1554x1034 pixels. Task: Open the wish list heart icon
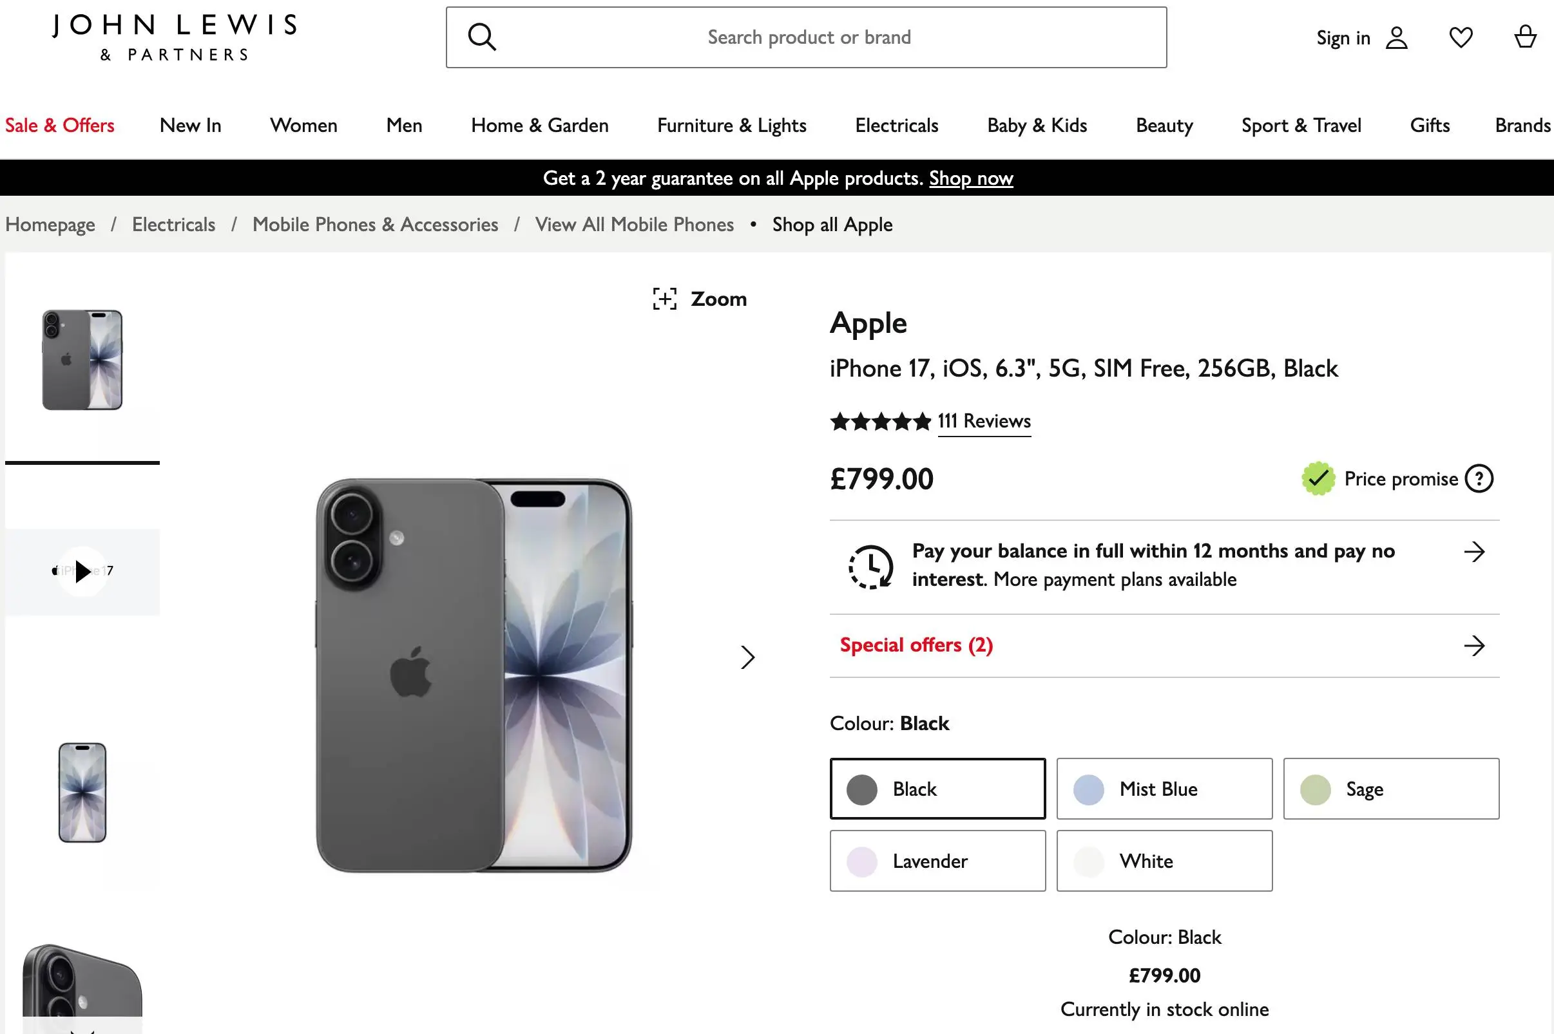point(1461,37)
